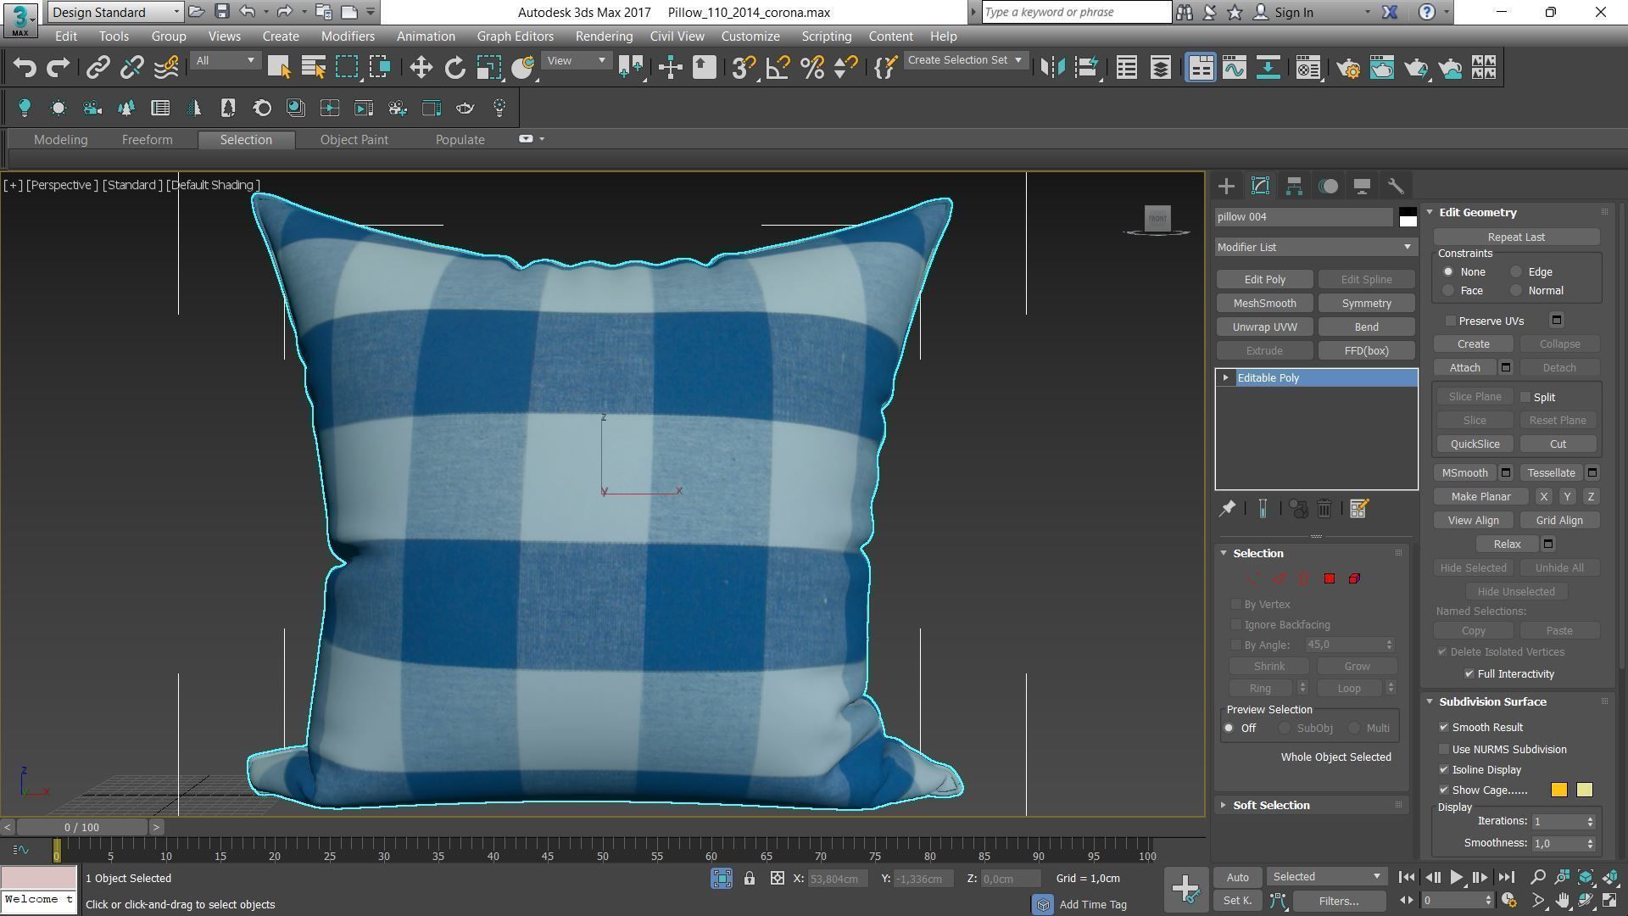The width and height of the screenshot is (1628, 916).
Task: Select Normal constraint radio button
Action: click(x=1516, y=291)
